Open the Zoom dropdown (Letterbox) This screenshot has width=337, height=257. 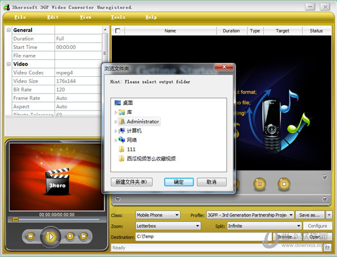click(168, 226)
